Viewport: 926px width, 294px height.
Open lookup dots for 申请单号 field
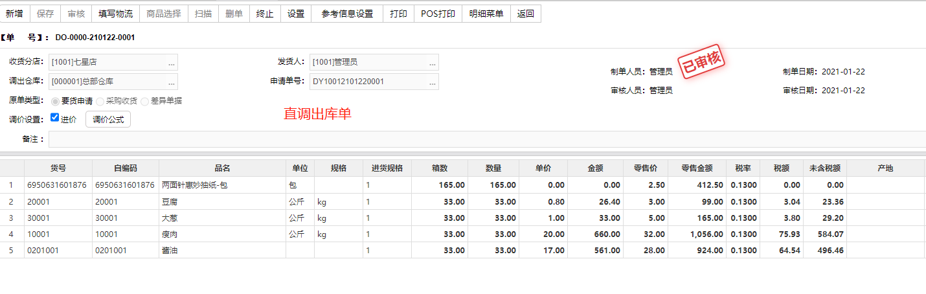[x=433, y=82]
